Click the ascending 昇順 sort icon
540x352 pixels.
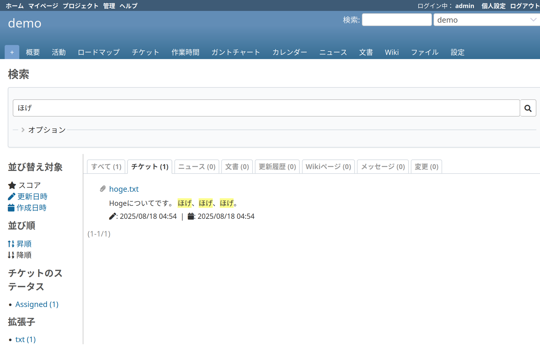[x=11, y=244]
